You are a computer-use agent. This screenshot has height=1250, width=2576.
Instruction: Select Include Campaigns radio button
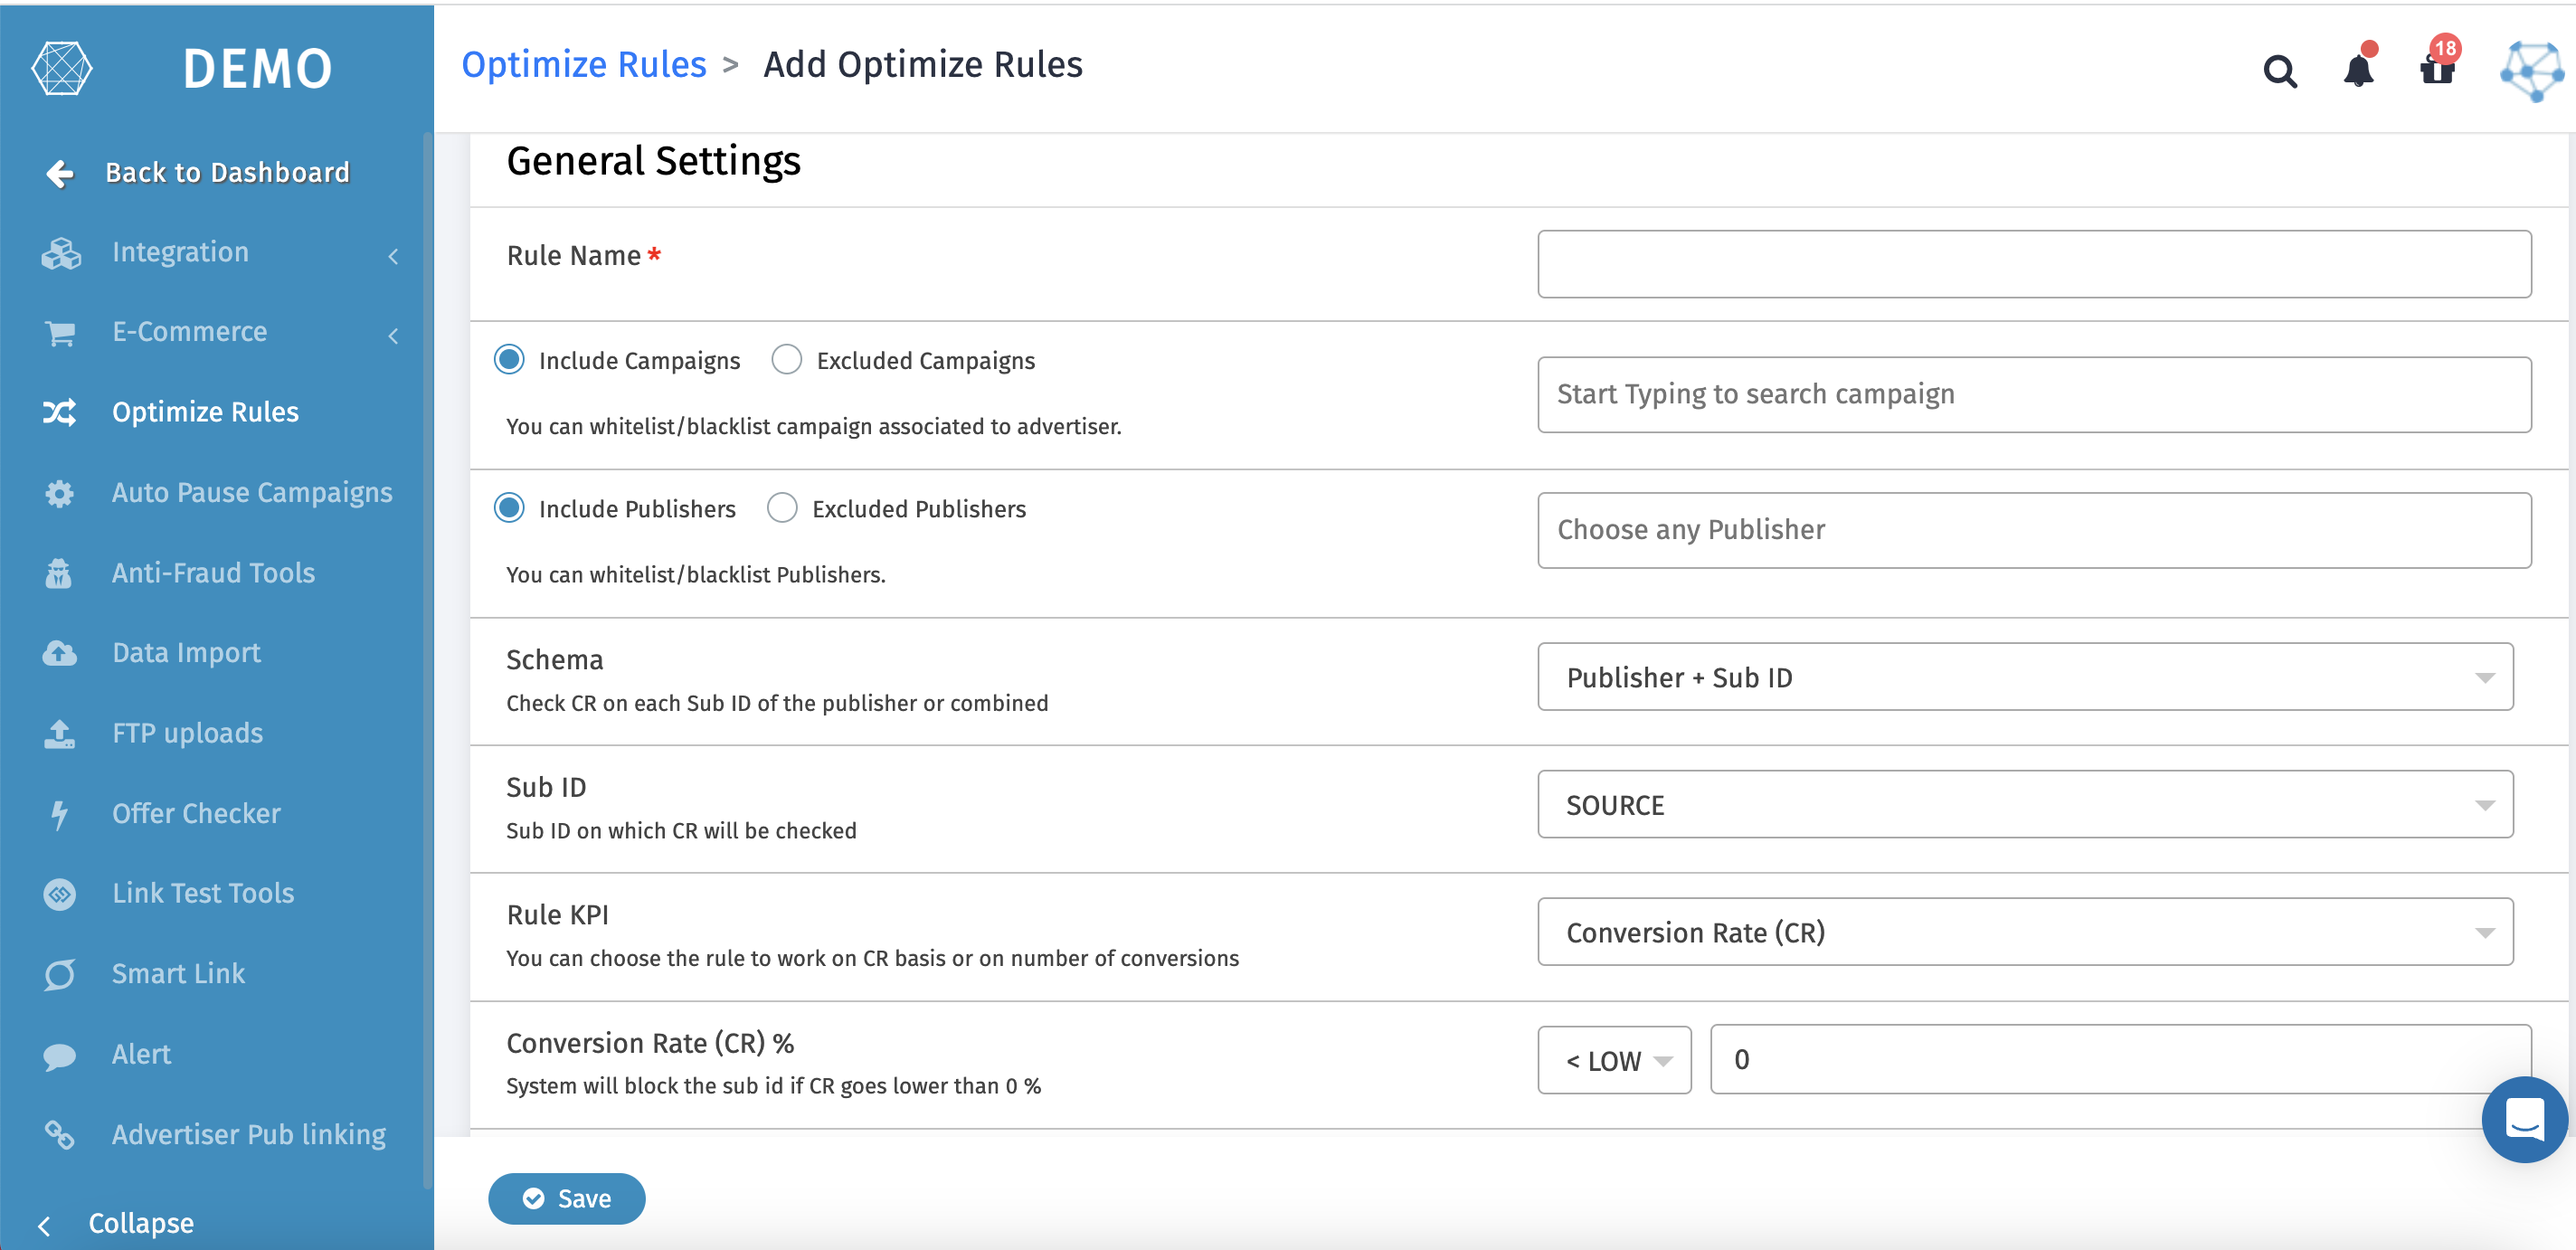(509, 360)
